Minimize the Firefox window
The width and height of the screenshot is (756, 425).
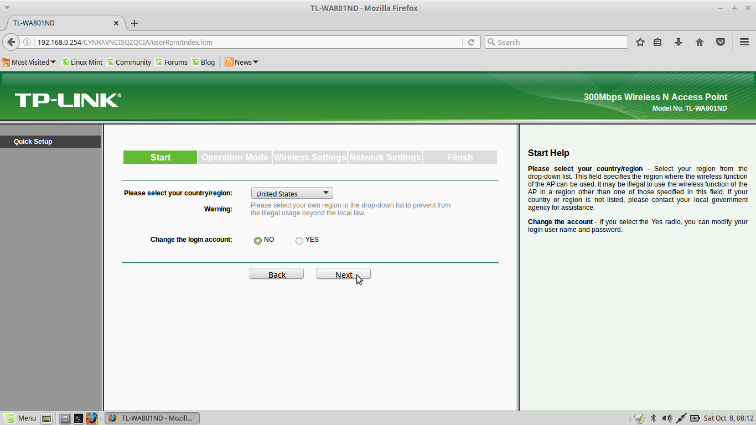[x=721, y=8]
